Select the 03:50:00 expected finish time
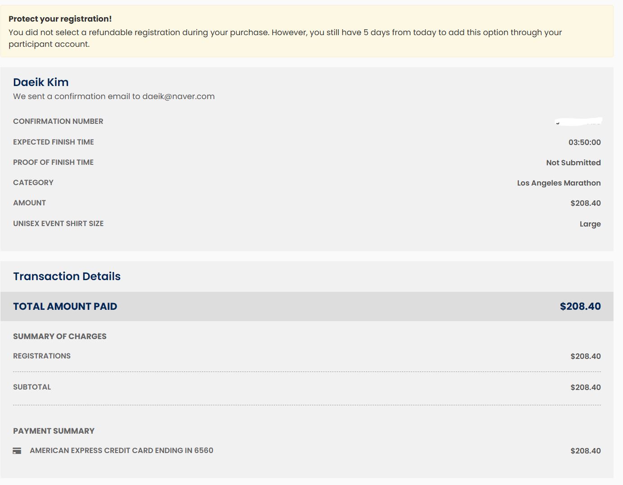The image size is (623, 485). point(584,142)
